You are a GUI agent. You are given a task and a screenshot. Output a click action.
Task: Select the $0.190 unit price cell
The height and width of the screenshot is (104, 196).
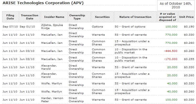coord(189,27)
